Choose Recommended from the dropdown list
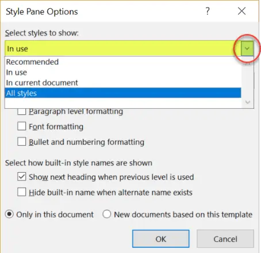 (x=123, y=62)
